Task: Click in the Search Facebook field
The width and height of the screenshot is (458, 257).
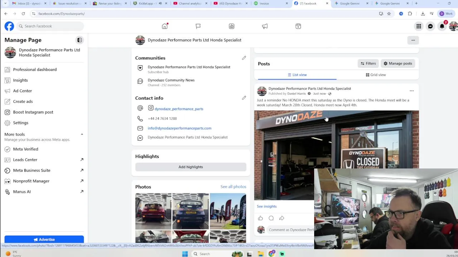Action: click(x=50, y=26)
